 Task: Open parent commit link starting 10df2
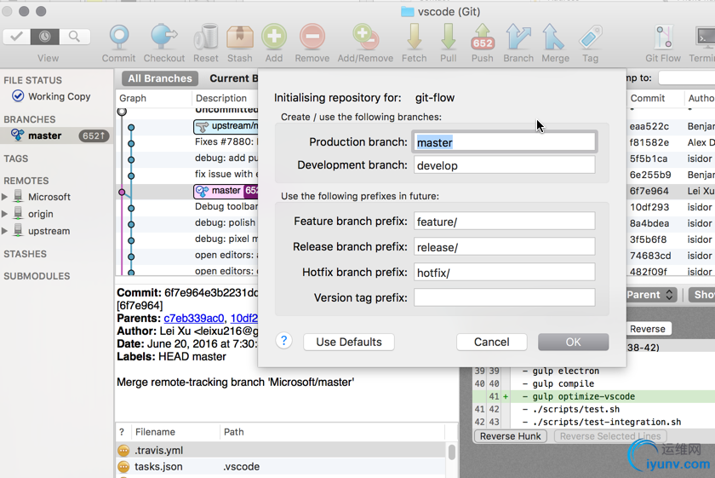[x=244, y=318]
